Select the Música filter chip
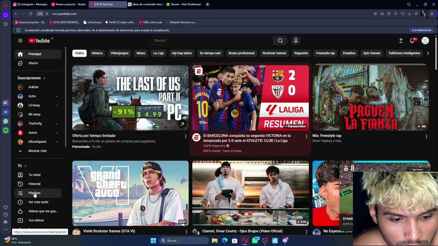The image size is (438, 246). pos(97,53)
